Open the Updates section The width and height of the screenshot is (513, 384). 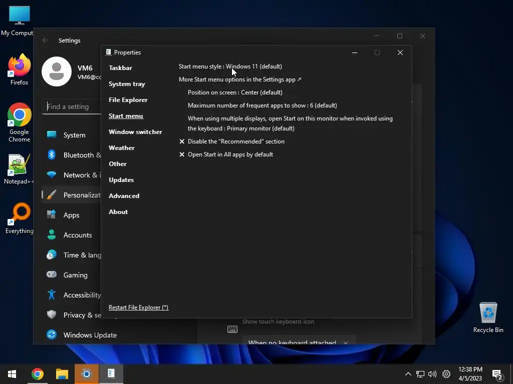(x=121, y=180)
